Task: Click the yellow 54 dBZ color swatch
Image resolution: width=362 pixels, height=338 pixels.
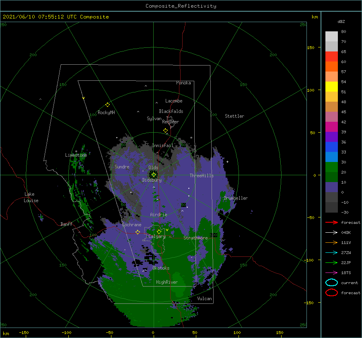Action: [x=331, y=86]
